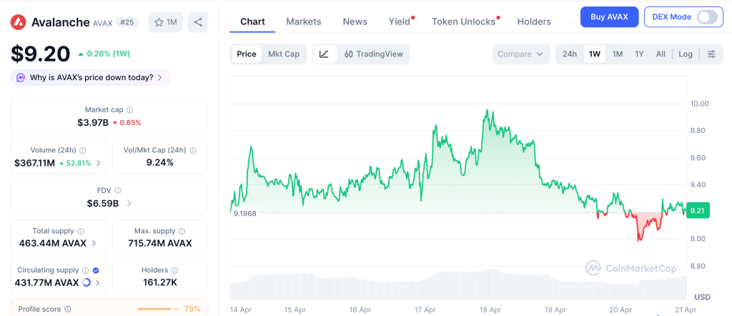Click circulating supply verified badge
This screenshot has width=732, height=316.
(96, 270)
